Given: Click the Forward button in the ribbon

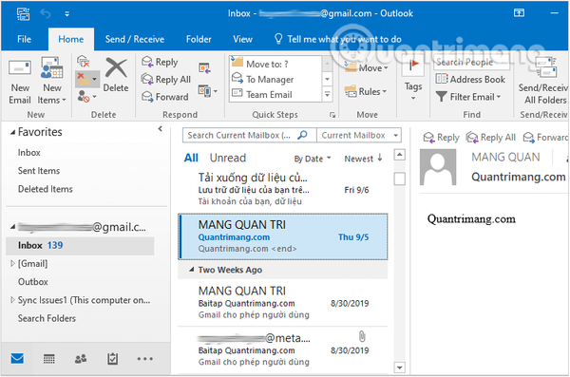Looking at the screenshot, I should tap(164, 97).
